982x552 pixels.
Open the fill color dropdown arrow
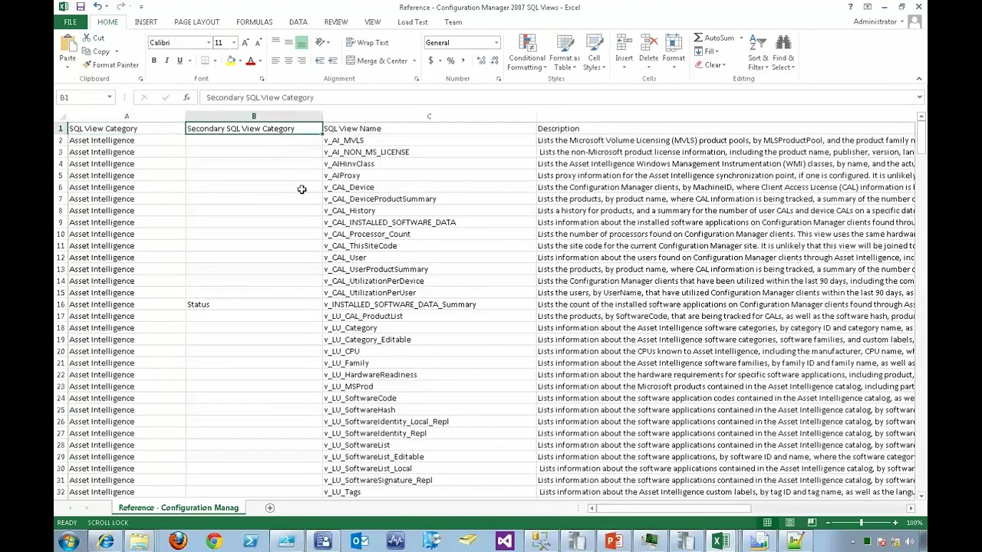pos(239,61)
